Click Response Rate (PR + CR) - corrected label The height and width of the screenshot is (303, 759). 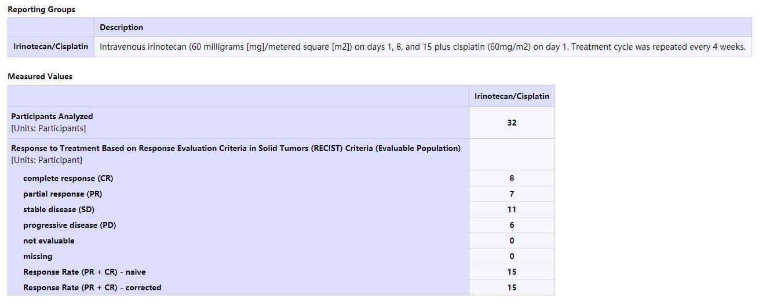click(x=92, y=287)
